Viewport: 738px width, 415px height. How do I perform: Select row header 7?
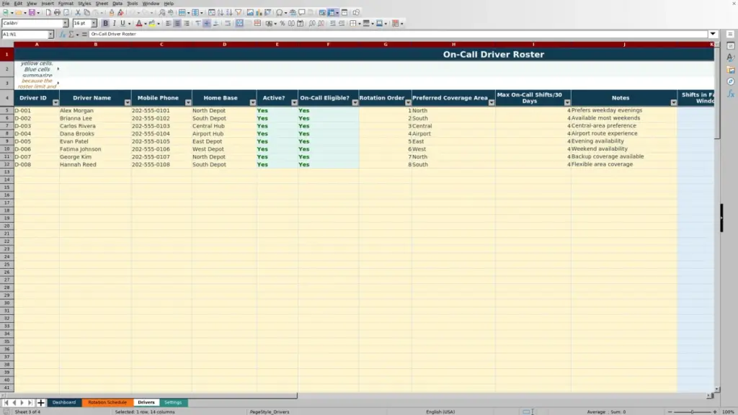click(x=6, y=125)
